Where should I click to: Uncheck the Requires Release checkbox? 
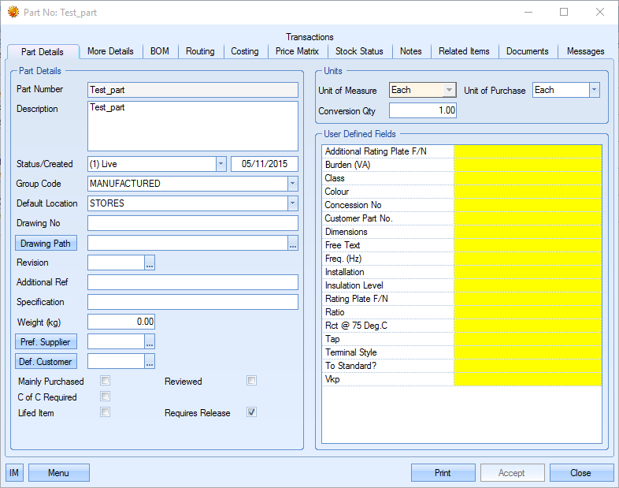[x=252, y=412]
